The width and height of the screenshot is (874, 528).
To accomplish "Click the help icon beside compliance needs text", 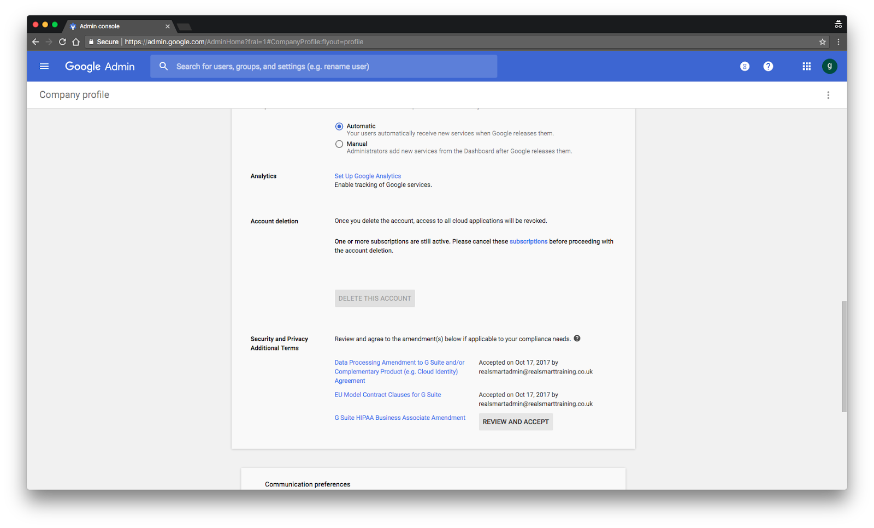I will (x=577, y=339).
